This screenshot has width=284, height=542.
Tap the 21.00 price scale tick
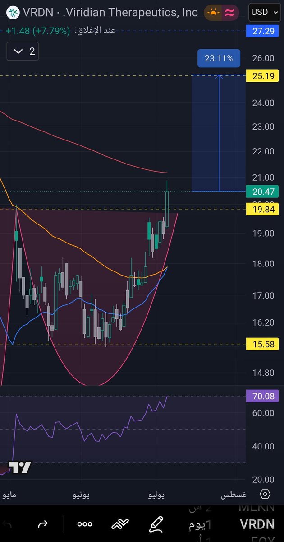(263, 178)
